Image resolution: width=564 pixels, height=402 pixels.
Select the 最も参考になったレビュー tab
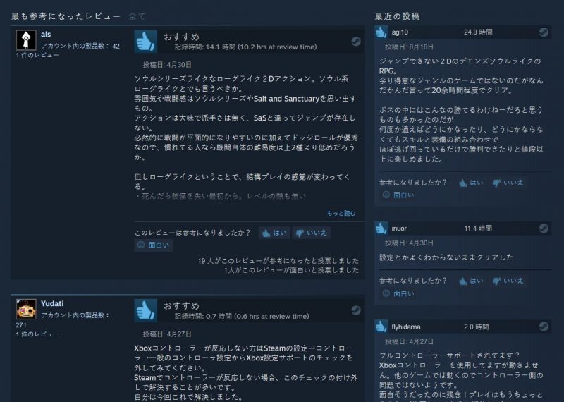[x=66, y=16]
